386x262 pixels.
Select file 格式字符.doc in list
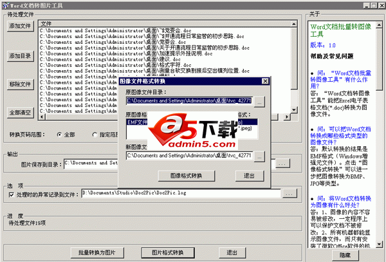pyautogui.click(x=115, y=65)
